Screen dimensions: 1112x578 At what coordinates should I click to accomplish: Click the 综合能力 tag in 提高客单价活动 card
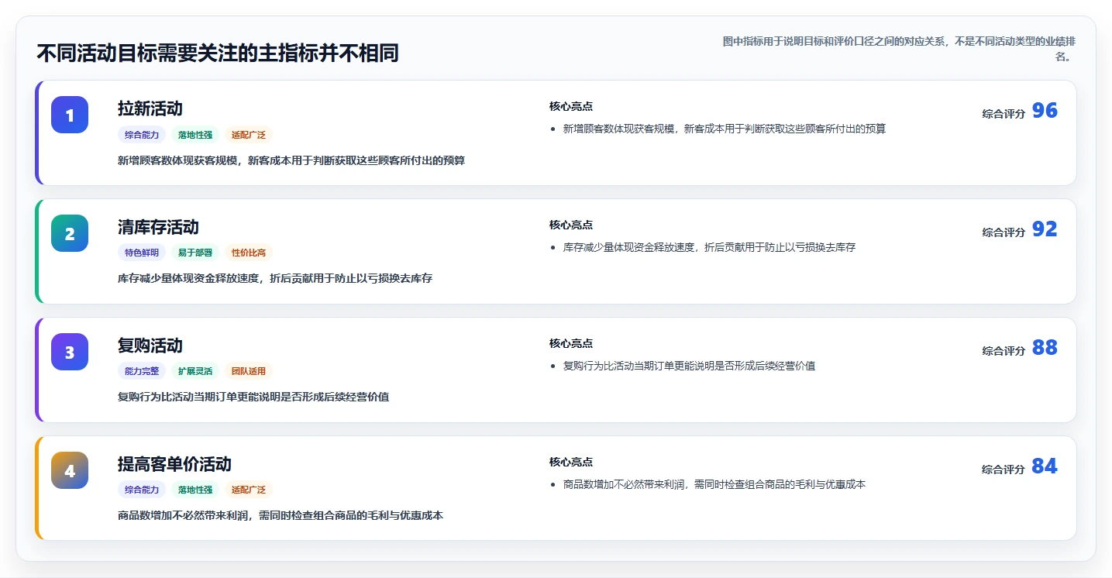click(142, 490)
